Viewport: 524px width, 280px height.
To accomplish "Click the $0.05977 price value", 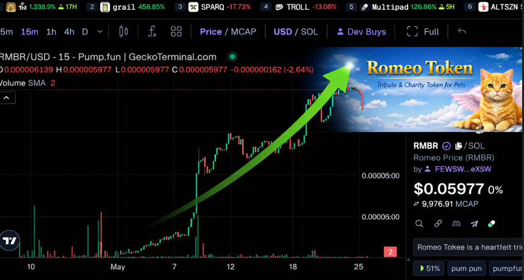I will pos(448,189).
